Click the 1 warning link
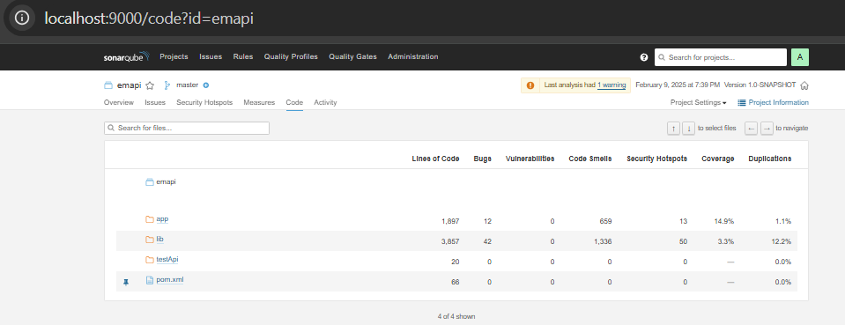This screenshot has height=325, width=845. pyautogui.click(x=612, y=85)
